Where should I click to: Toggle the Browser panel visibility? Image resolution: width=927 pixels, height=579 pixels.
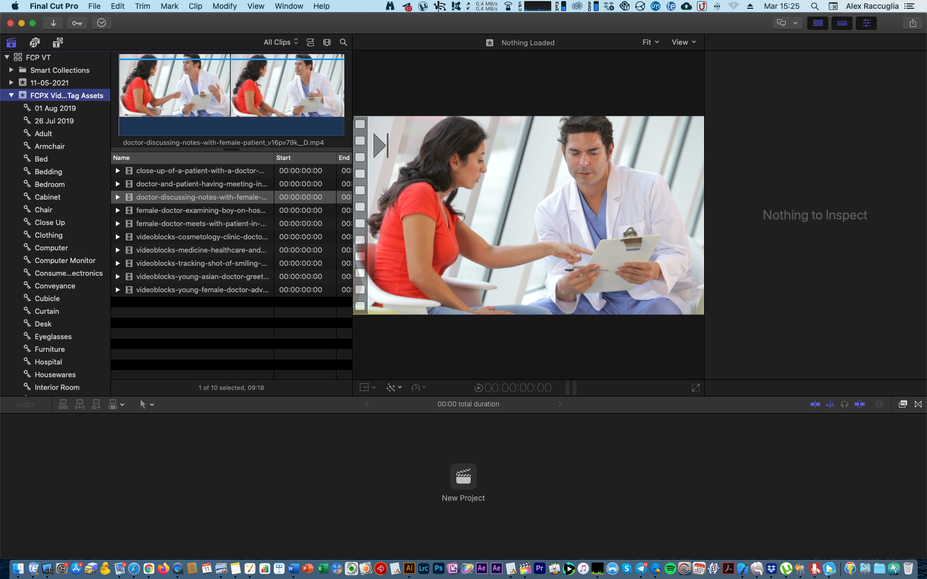click(x=818, y=23)
